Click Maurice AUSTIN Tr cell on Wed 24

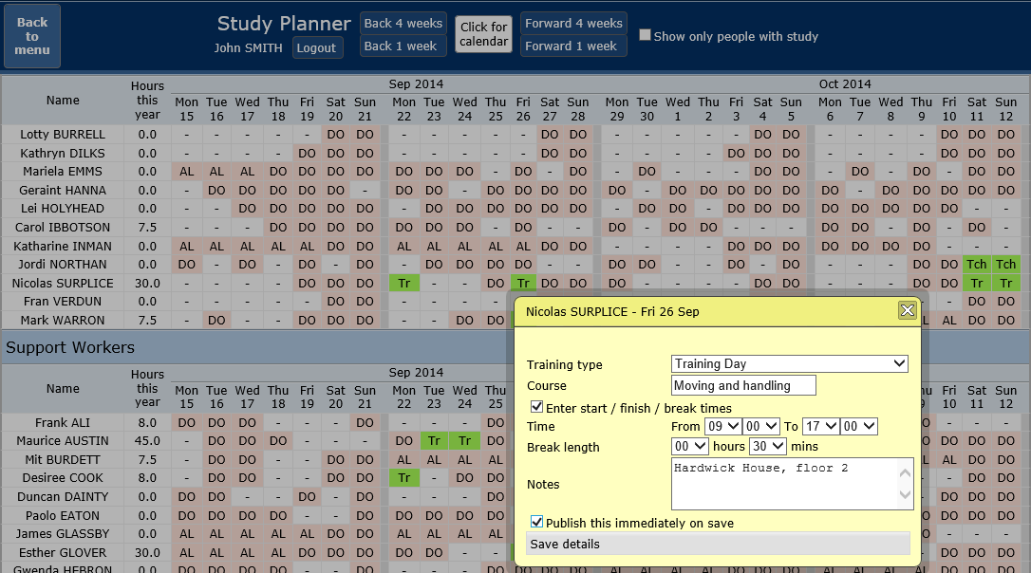pyautogui.click(x=465, y=441)
